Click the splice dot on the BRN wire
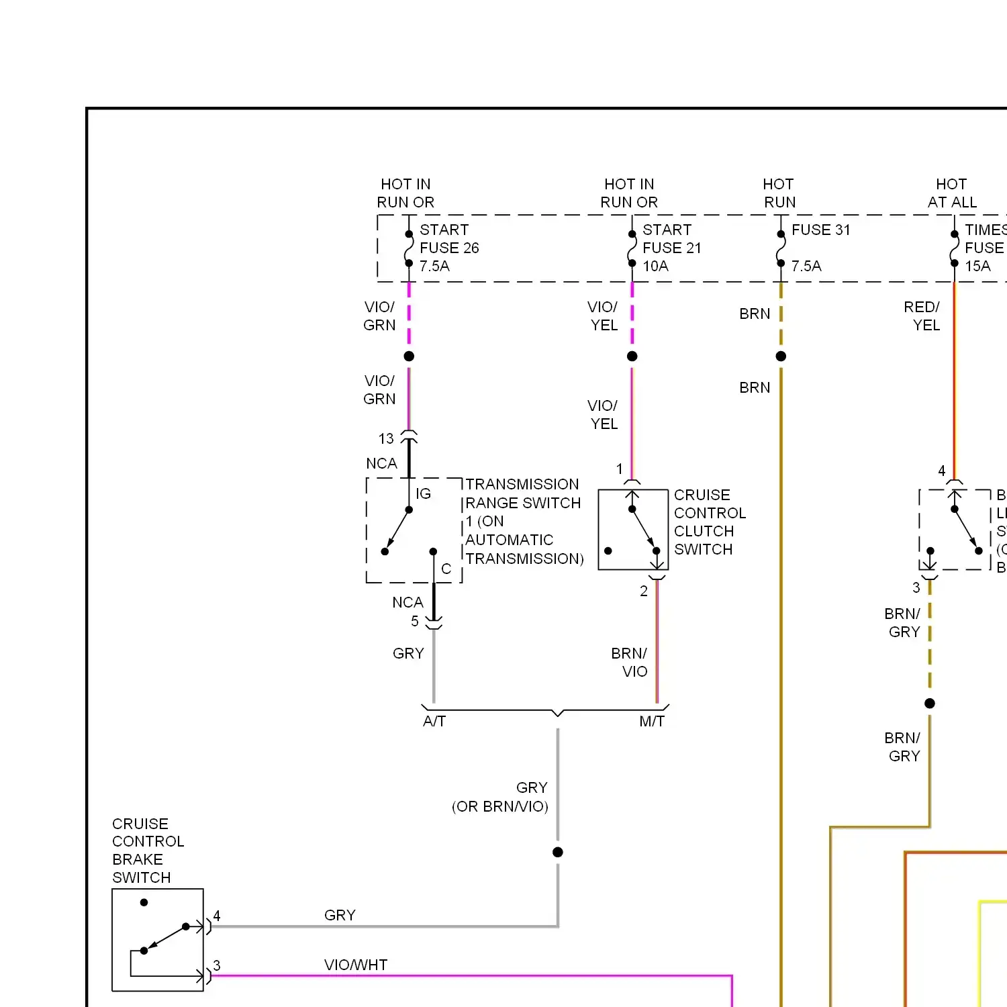This screenshot has height=1007, width=1007. click(x=781, y=356)
